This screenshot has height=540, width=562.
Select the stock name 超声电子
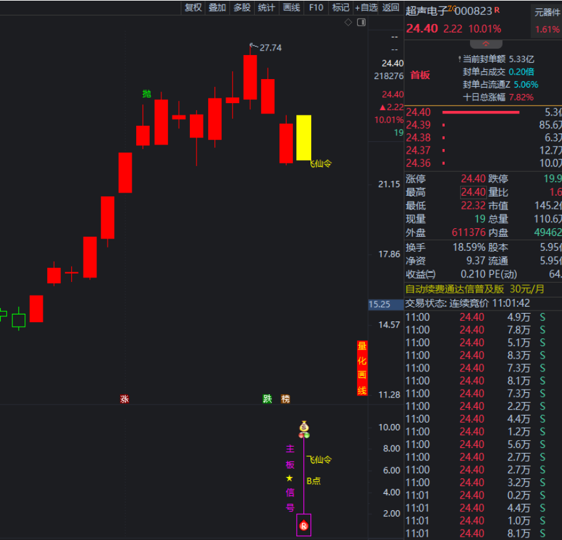coord(427,11)
